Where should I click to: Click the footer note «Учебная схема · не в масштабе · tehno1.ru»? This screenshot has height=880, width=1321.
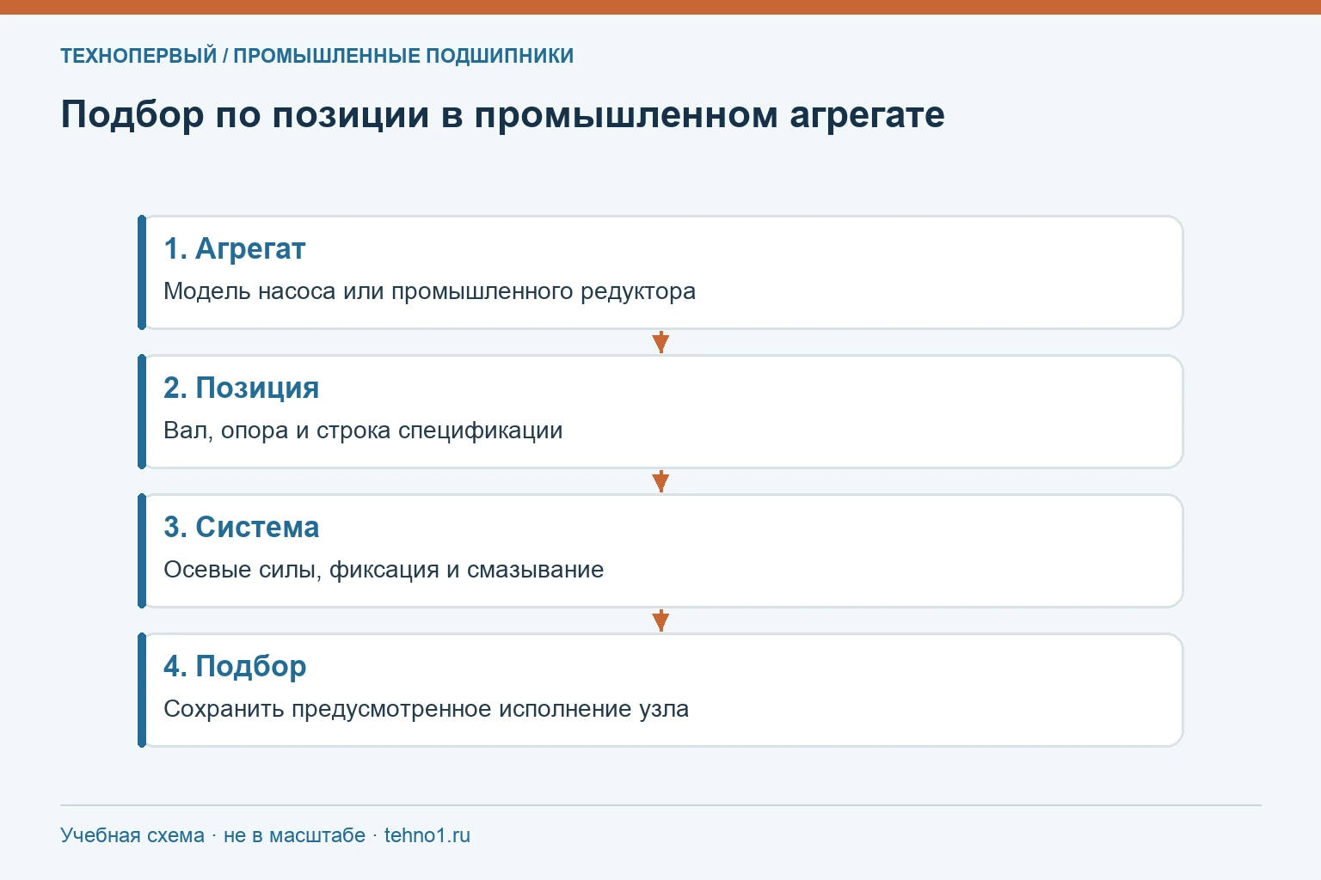(265, 835)
